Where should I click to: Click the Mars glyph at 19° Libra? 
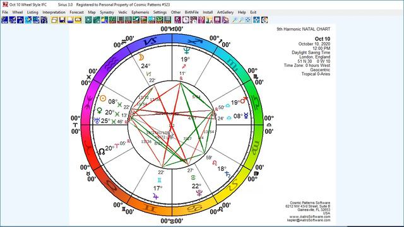(244, 100)
